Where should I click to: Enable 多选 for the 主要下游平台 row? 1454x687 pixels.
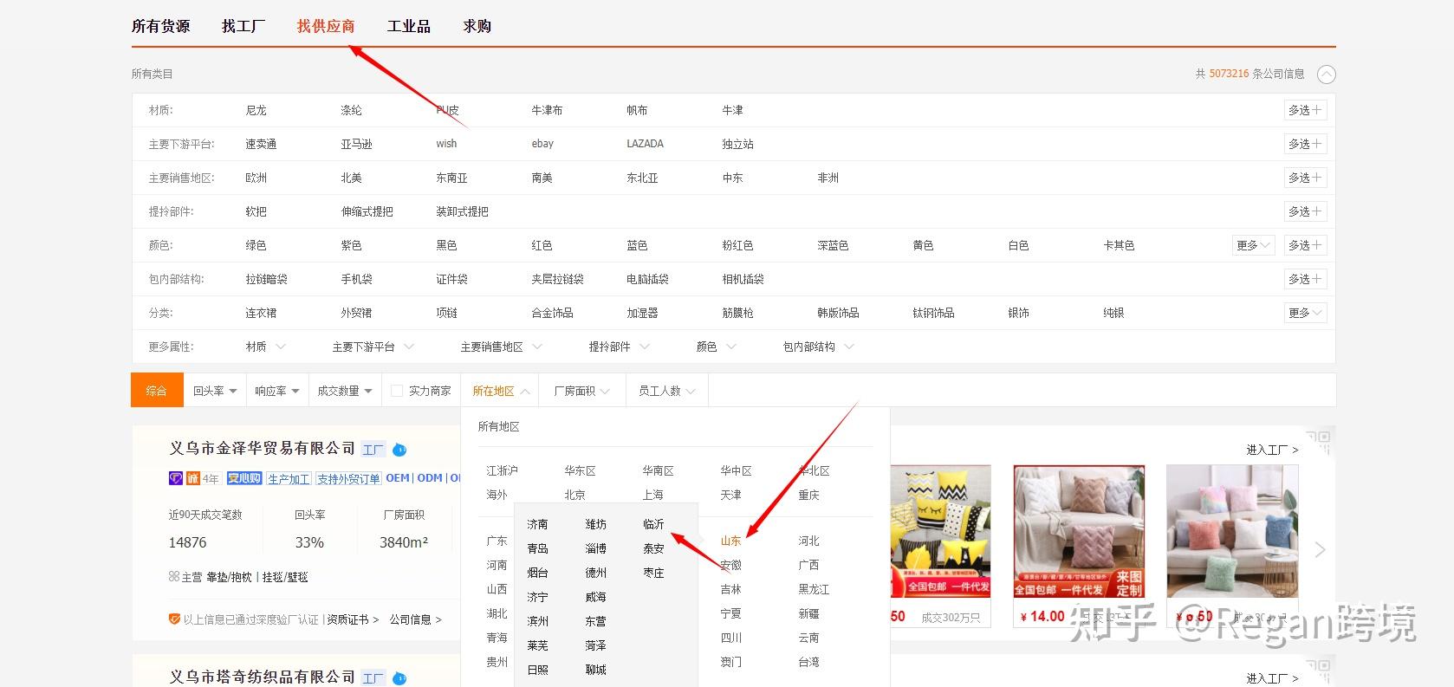[1305, 144]
